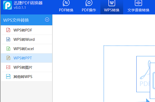Click the WPS转换 W icon
Image resolution: width=155 pixels, height=102 pixels.
[x=112, y=3]
